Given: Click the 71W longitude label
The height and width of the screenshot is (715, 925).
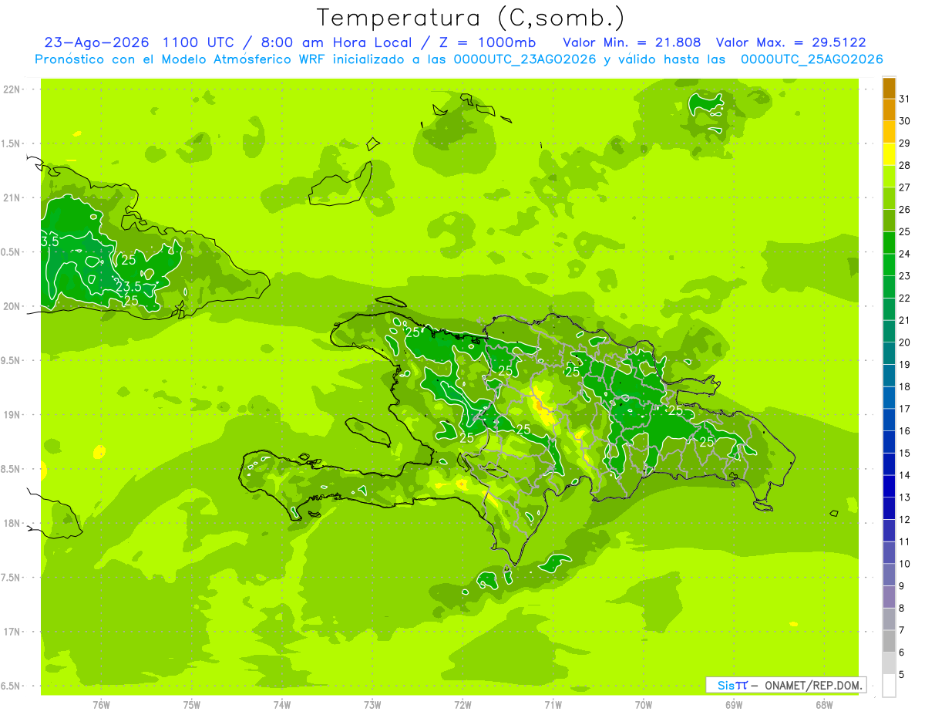Looking at the screenshot, I should [553, 705].
